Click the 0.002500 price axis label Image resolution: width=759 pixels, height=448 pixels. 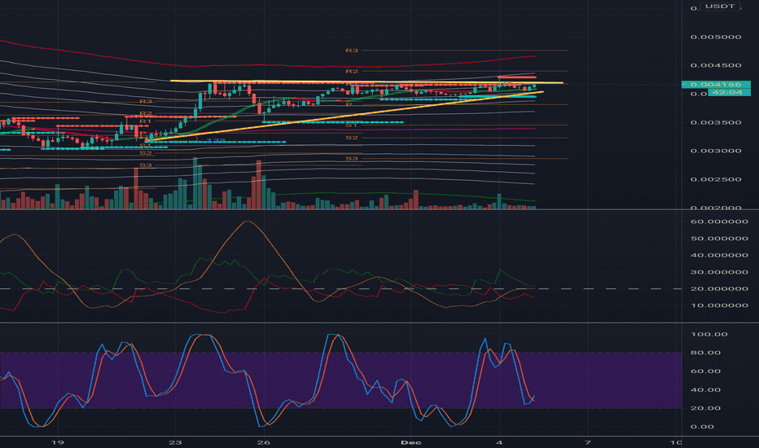coord(716,179)
